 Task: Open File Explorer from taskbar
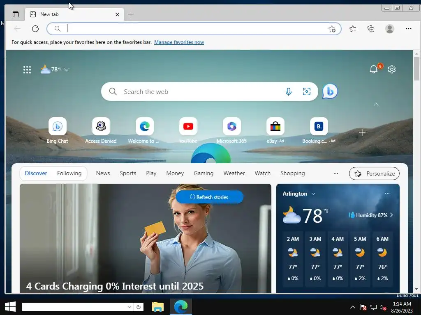coord(158,307)
